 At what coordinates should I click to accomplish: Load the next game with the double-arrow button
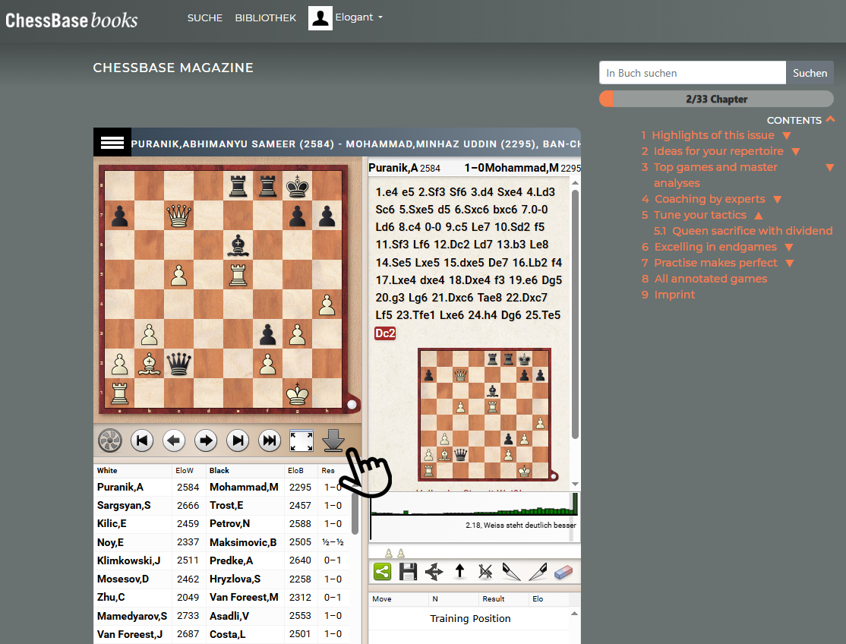[270, 440]
